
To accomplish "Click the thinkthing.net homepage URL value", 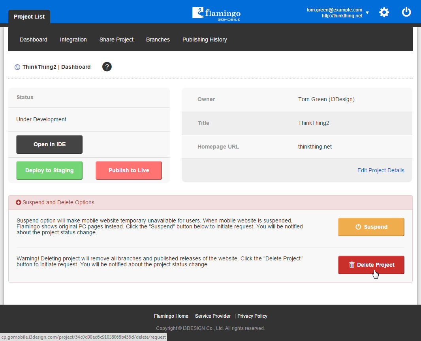I will point(315,147).
